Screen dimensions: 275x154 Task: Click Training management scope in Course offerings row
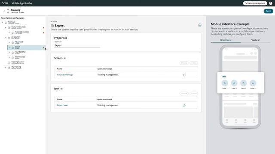pos(108,75)
